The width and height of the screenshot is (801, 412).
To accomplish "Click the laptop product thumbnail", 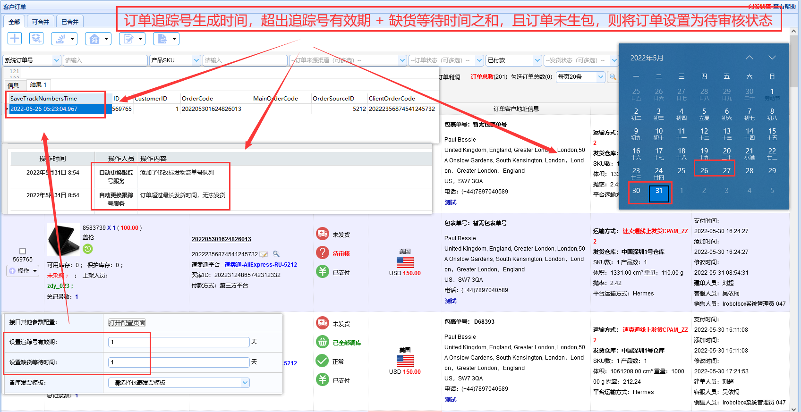I will [64, 240].
